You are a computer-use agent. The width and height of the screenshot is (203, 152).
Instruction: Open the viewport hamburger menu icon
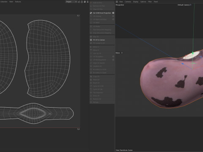pyautogui.click(x=117, y=2)
